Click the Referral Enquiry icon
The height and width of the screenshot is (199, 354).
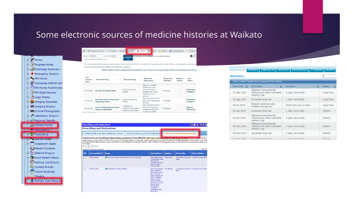click(32, 153)
